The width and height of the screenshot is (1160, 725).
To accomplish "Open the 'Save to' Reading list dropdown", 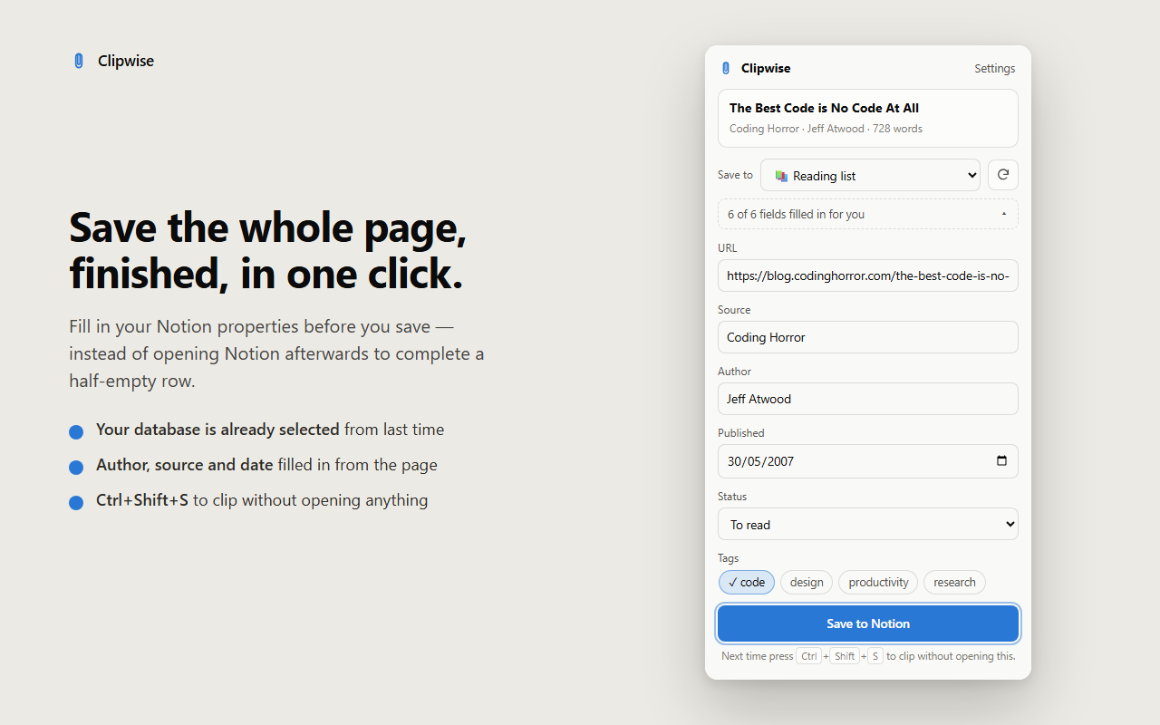I will [870, 175].
